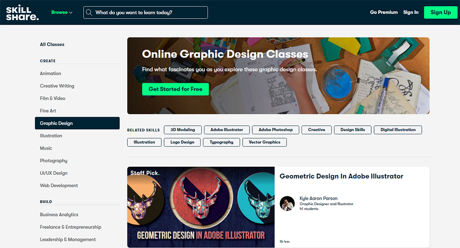Open Geometric Design In Adobe Illustrator title

point(341,176)
